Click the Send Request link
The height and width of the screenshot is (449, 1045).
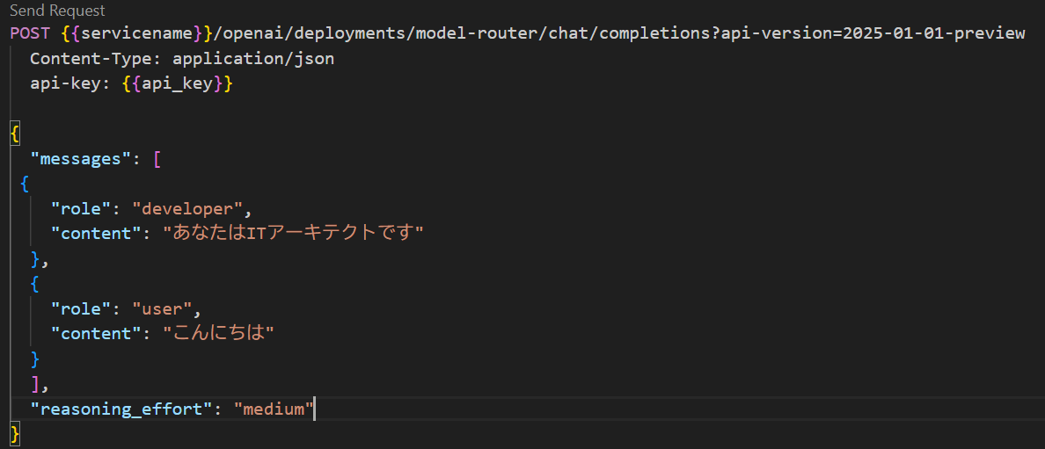point(57,11)
